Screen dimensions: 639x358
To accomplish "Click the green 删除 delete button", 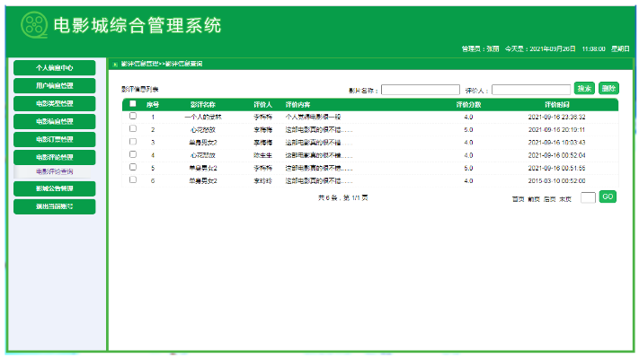I will click(608, 88).
